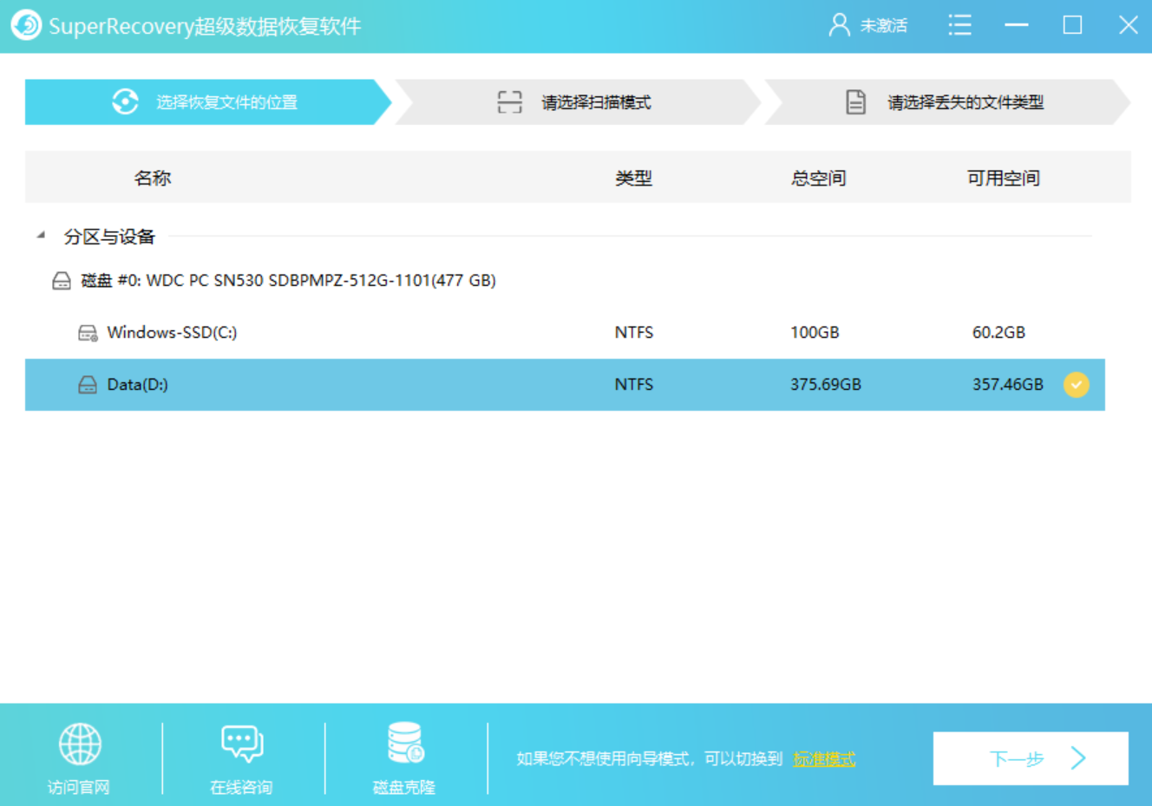Click the 下一步 next button

point(1031,758)
